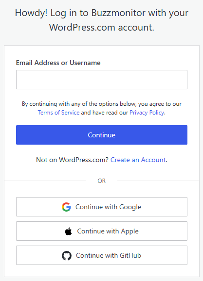The width and height of the screenshot is (203, 281).
Task: Sign in using Continue with GitHub
Action: click(x=102, y=255)
